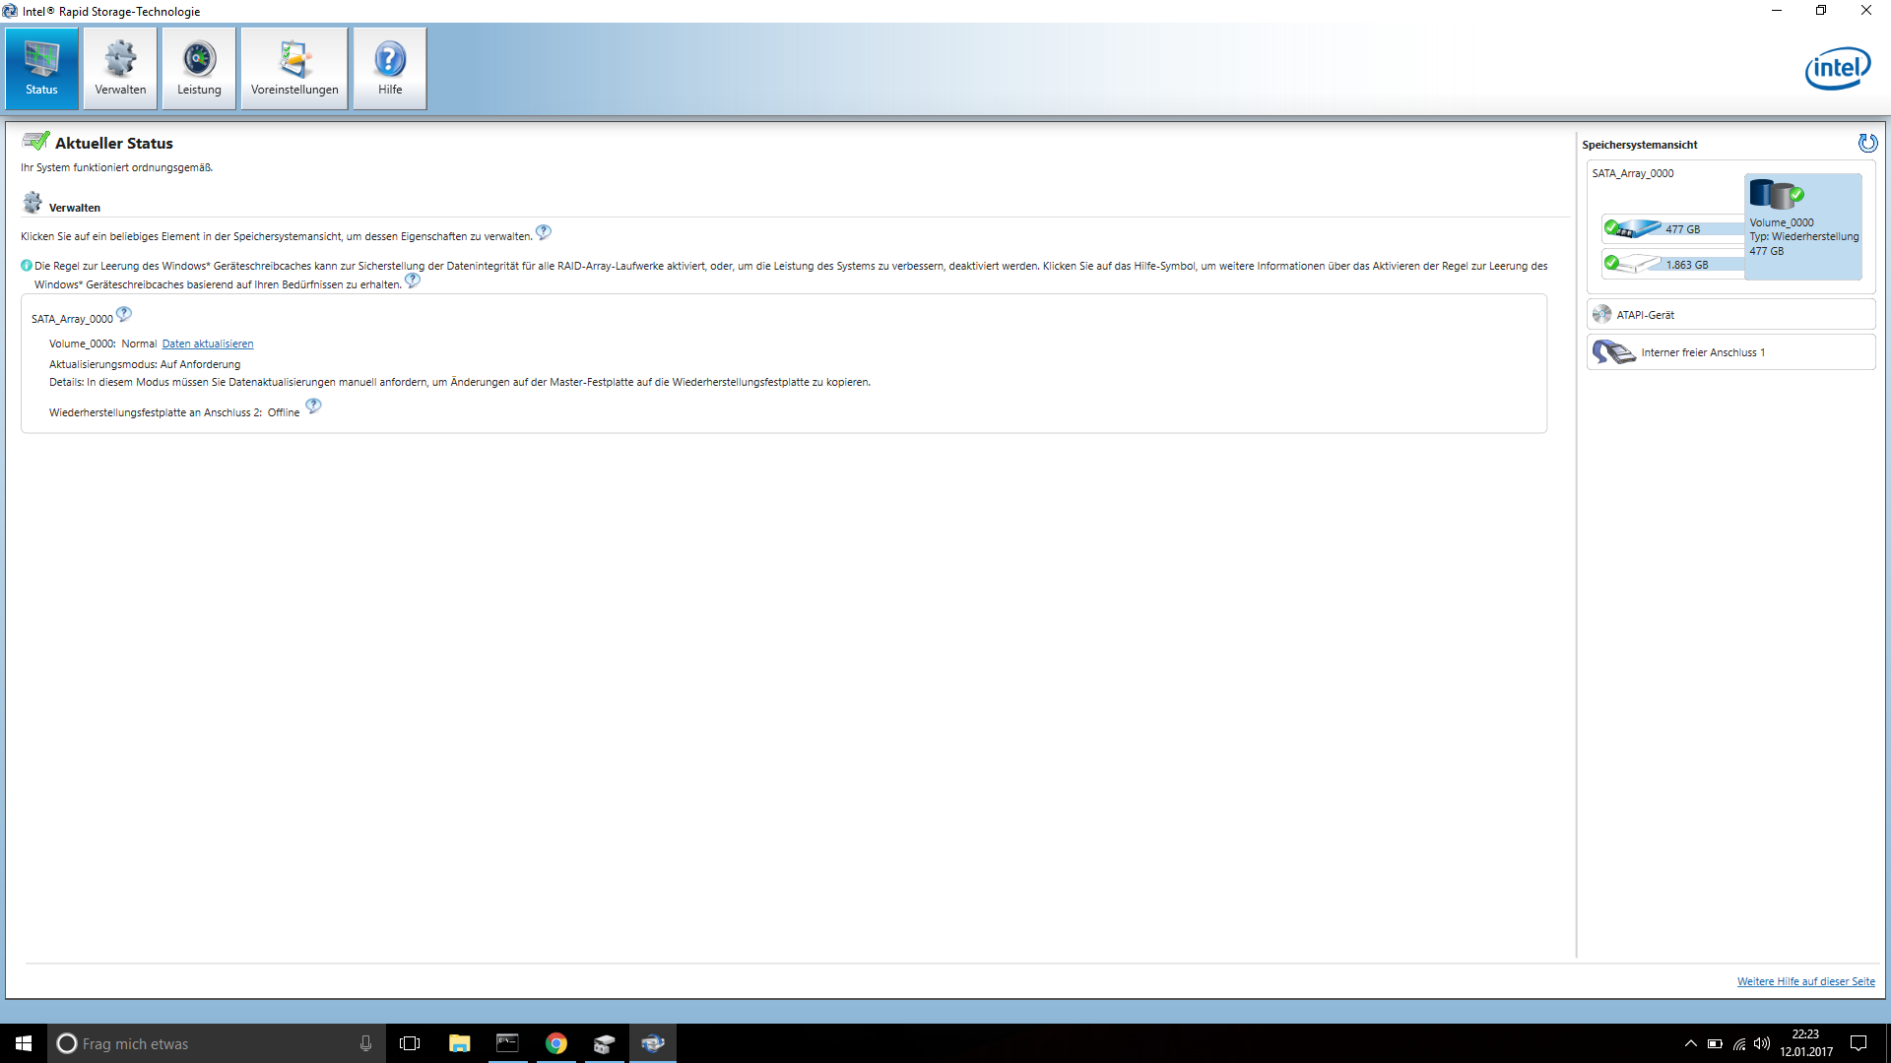1891x1063 pixels.
Task: Click the Intel logo
Action: [1837, 68]
